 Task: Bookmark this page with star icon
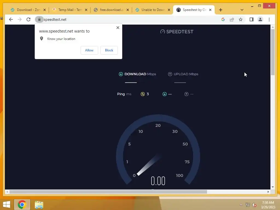click(241, 19)
